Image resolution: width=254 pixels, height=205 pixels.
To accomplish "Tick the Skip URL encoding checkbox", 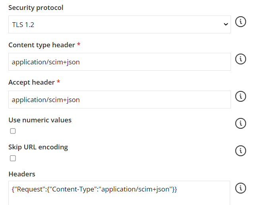I will click(13, 158).
